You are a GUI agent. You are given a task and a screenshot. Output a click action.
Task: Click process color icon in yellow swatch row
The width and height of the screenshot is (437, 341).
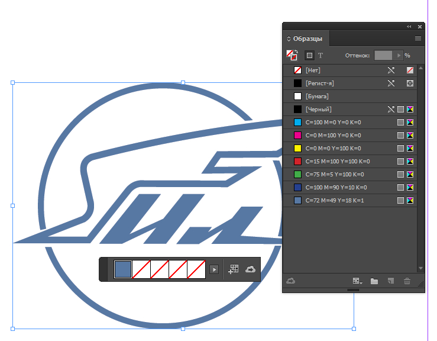point(400,149)
